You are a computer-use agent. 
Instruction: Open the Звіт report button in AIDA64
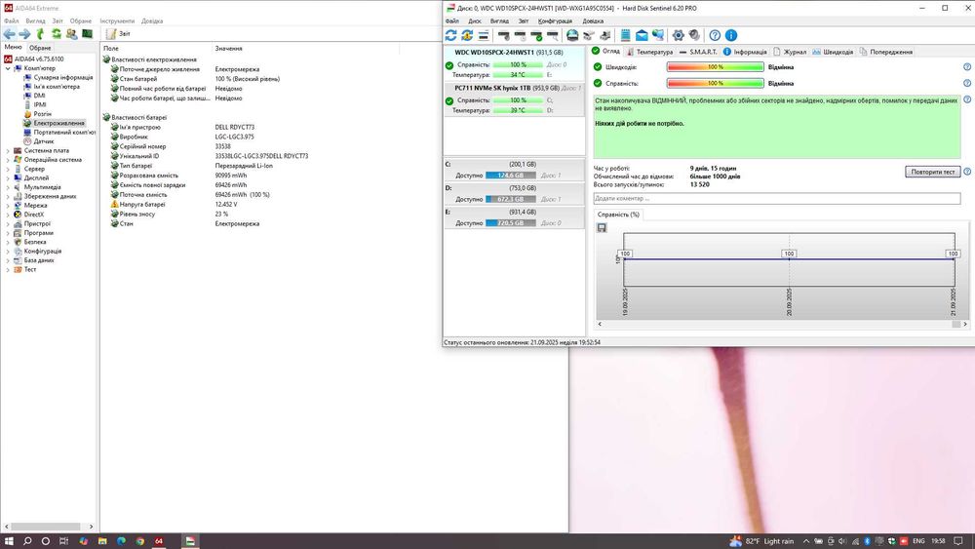(x=118, y=33)
